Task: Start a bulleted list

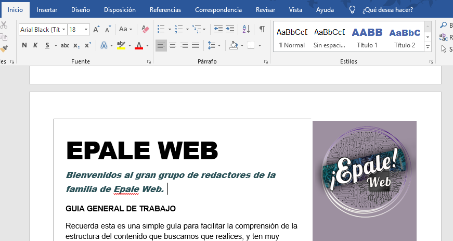Action: tap(161, 29)
